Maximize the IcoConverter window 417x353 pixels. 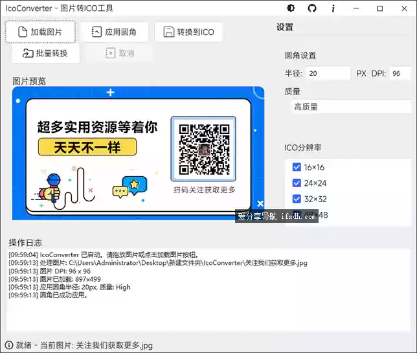point(380,8)
